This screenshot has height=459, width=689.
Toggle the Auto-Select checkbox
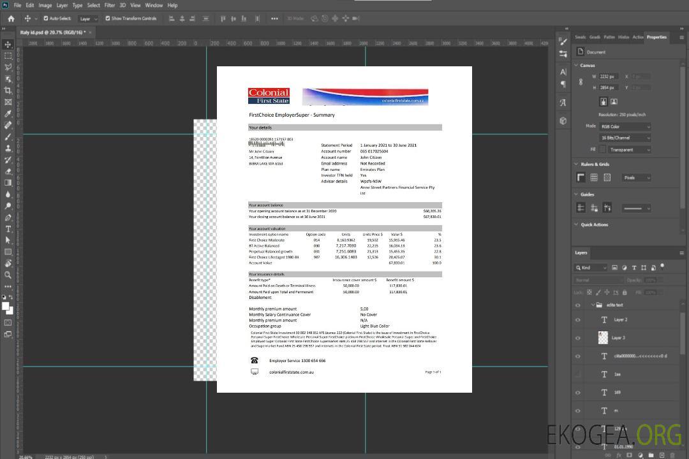(46, 18)
